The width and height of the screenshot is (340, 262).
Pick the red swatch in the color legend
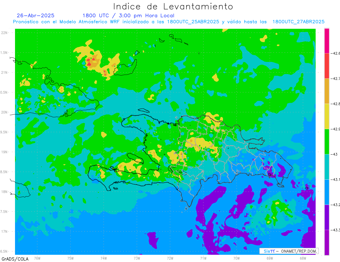click(x=327, y=66)
